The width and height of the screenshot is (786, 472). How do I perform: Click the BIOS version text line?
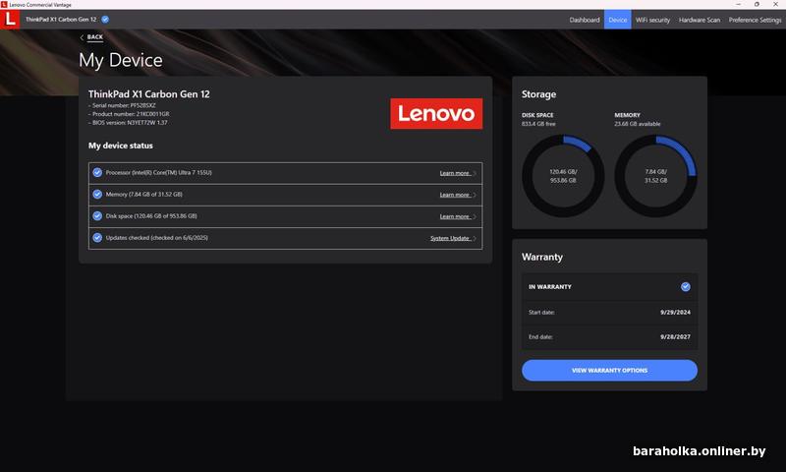click(128, 123)
